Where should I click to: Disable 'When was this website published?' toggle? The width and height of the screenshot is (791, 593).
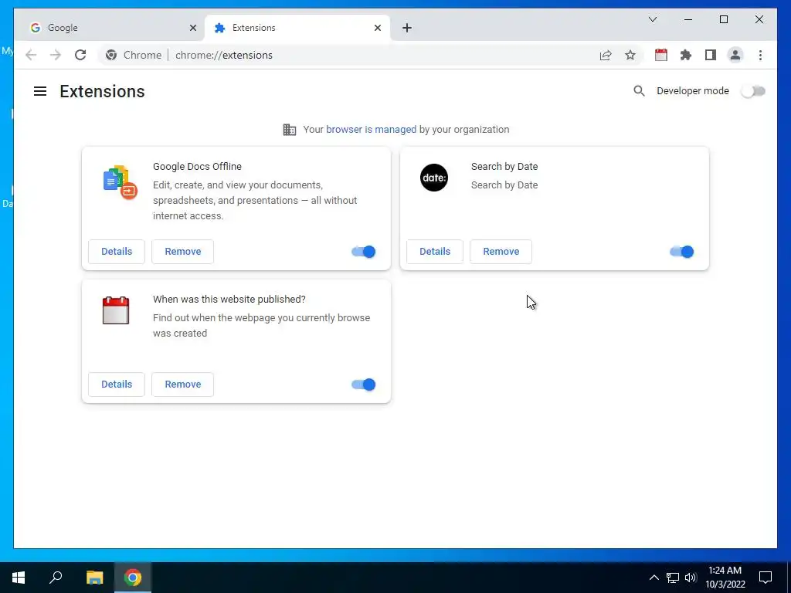363,385
